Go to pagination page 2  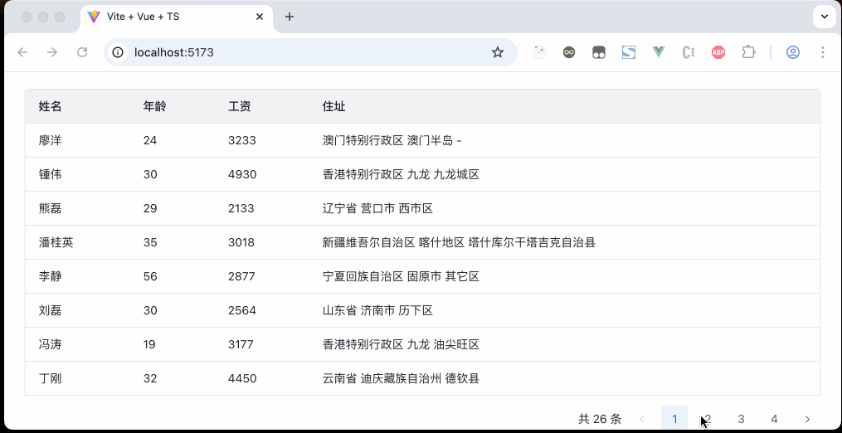point(708,419)
